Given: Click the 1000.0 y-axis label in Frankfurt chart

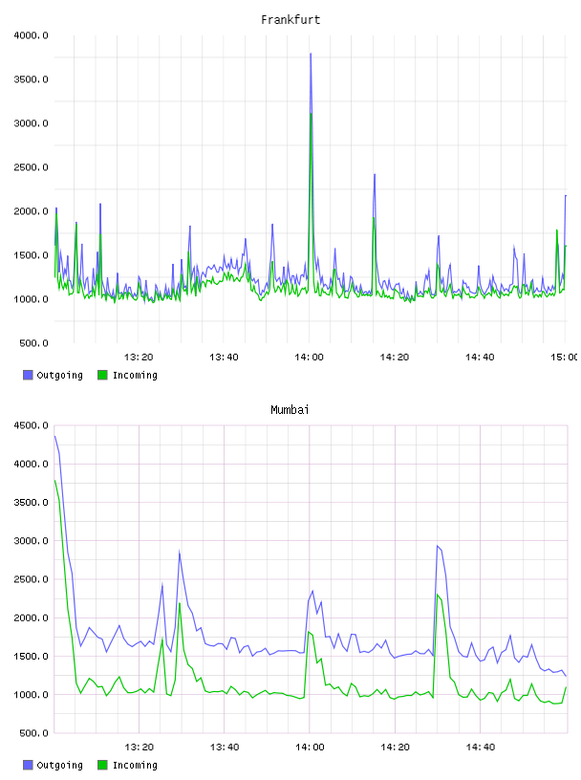Looking at the screenshot, I should [x=31, y=299].
